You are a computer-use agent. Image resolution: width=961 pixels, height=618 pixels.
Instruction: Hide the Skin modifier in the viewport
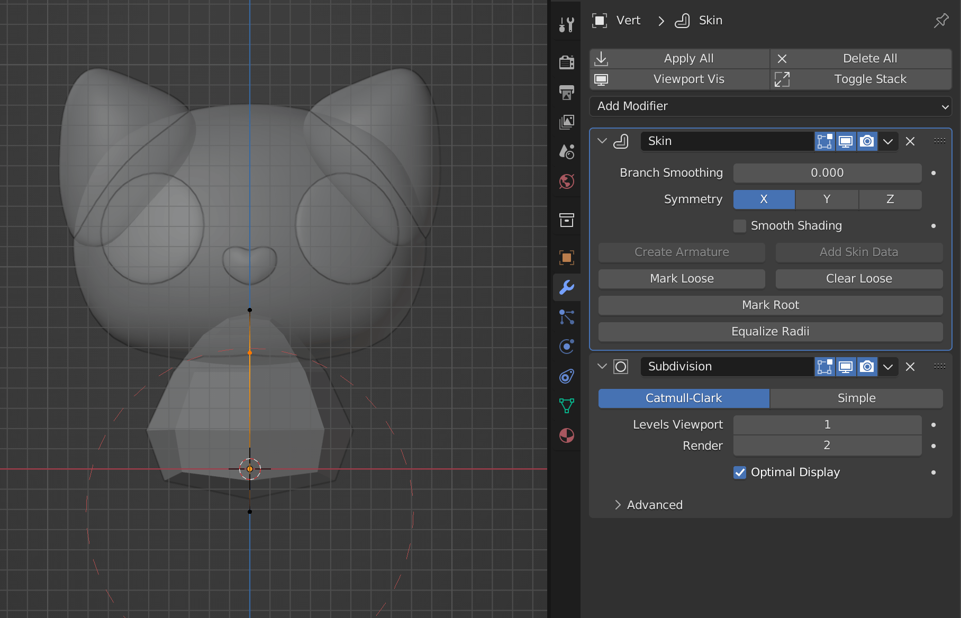(x=846, y=141)
